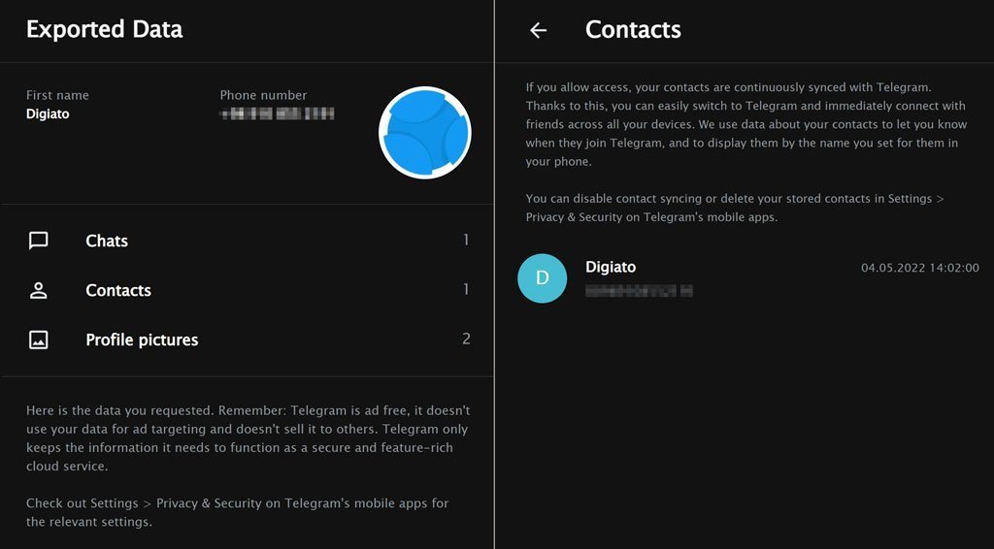Select the 'Check out Settings > Privacy & Security' note
This screenshot has height=549, width=994.
pyautogui.click(x=237, y=512)
